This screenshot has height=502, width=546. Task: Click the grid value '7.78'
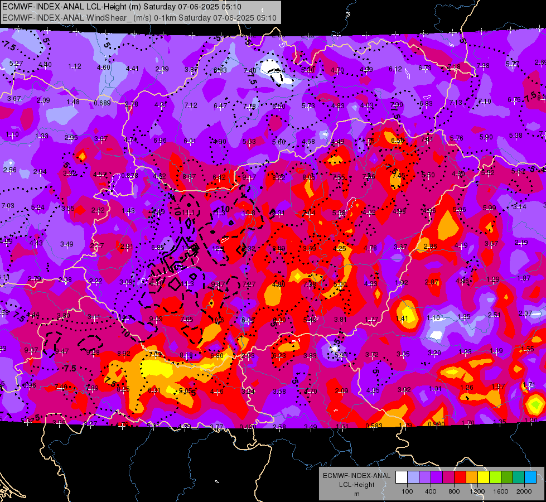tap(249, 106)
